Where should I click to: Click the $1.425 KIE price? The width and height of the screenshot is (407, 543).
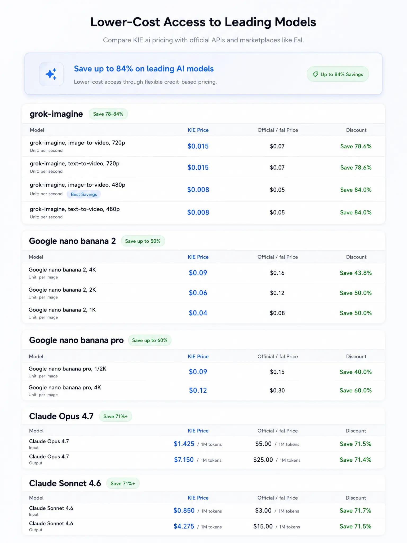pyautogui.click(x=184, y=444)
